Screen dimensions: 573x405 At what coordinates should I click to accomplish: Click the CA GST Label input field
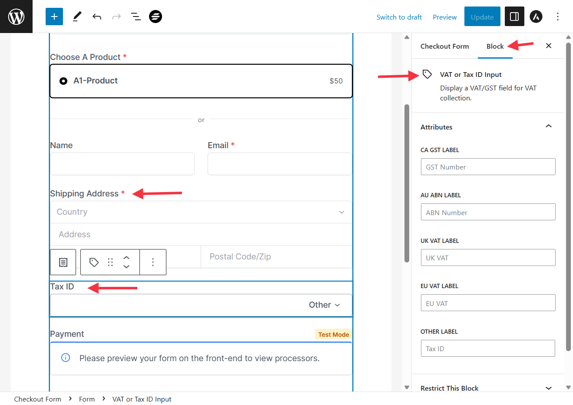click(488, 167)
